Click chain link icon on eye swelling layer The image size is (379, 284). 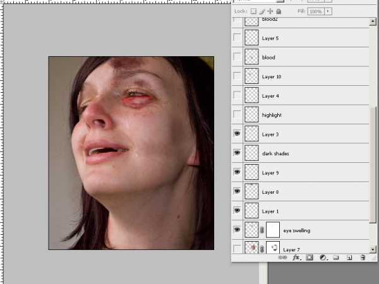tap(262, 230)
